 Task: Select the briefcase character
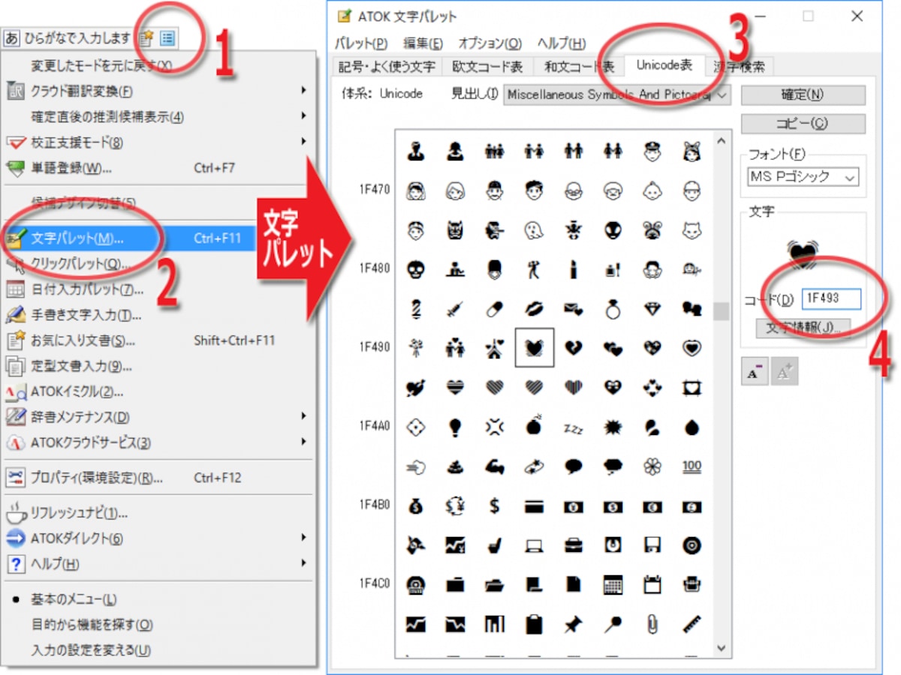[574, 544]
